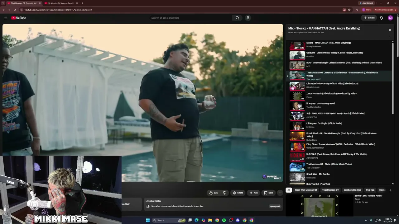Close the That Mexican OT tab
This screenshot has width=399, height=224.
pos(40,3)
